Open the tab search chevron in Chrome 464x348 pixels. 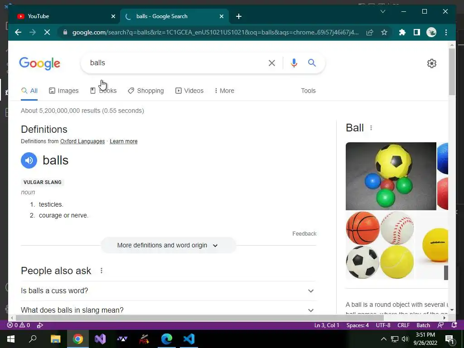[382, 11]
